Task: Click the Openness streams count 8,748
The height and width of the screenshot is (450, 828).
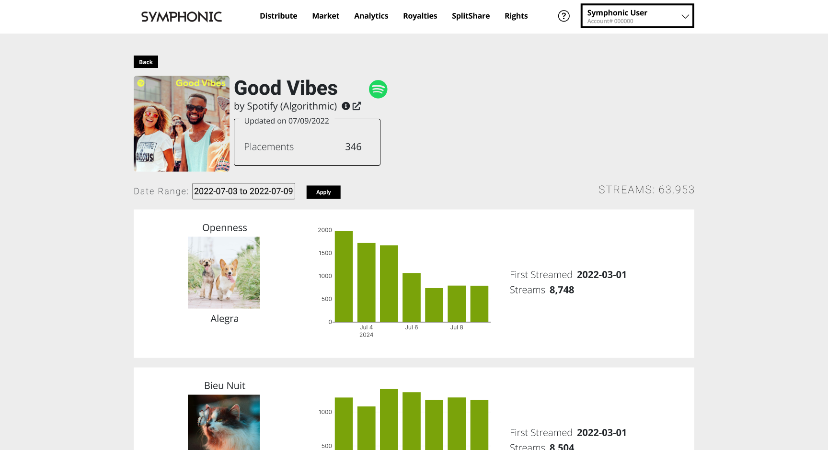Action: (x=562, y=290)
